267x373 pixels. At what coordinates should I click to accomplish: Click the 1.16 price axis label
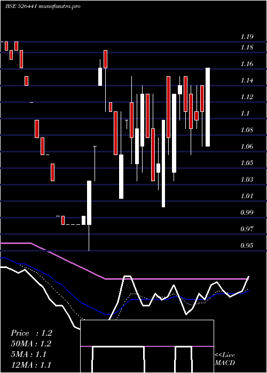tap(247, 64)
